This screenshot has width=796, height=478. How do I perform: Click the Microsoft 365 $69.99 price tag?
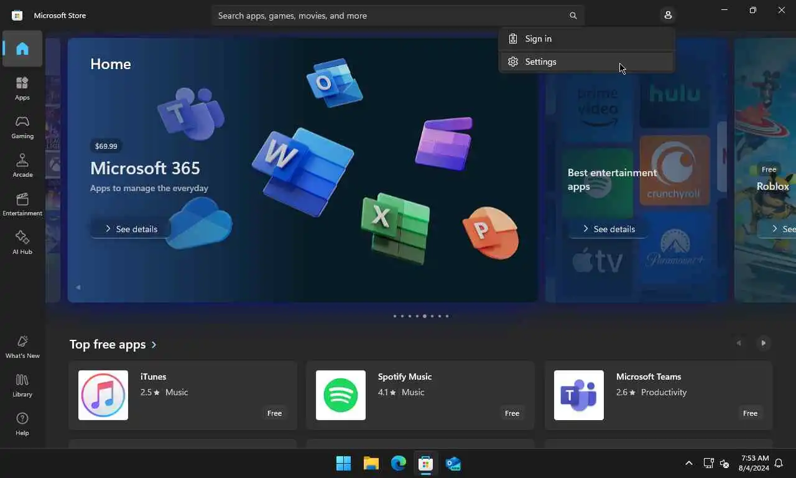[106, 146]
